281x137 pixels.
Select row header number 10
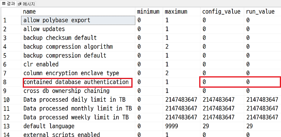11,100
